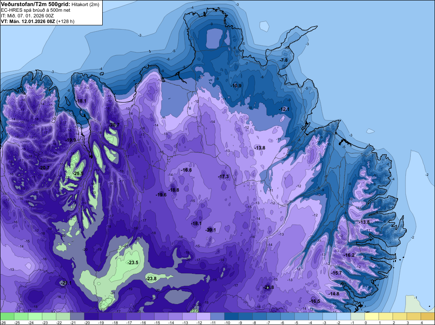435x325 pixels.
Task: Select the light lilac legend swatch above -12
Action: (x=203, y=316)
